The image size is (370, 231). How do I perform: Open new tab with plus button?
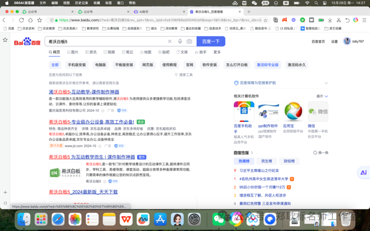click(249, 12)
